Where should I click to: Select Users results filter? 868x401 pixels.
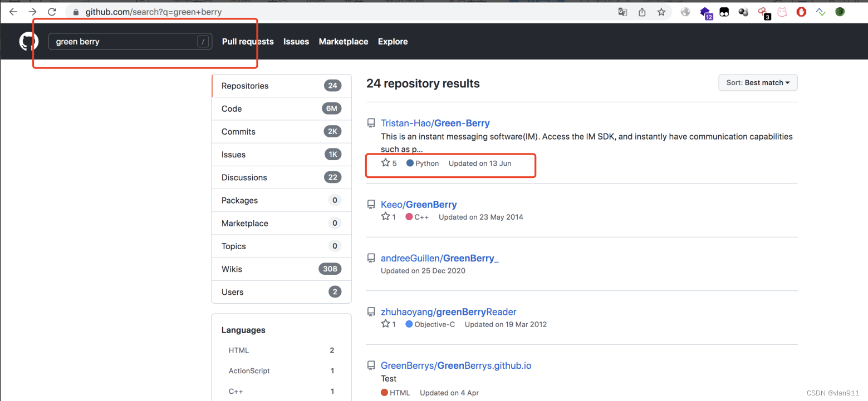coord(282,292)
